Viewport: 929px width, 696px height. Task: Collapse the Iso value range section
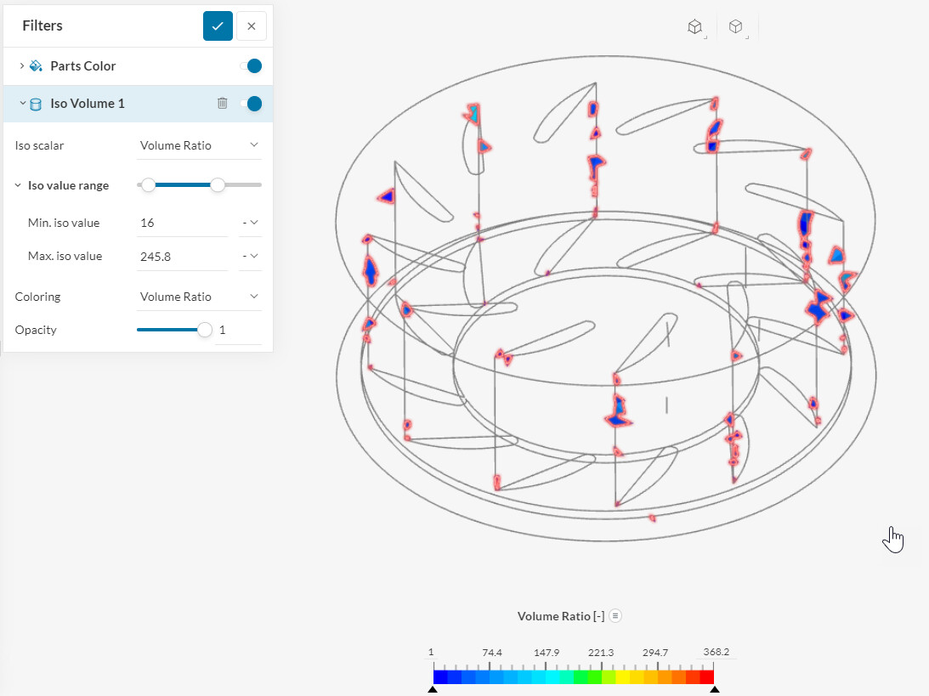[x=19, y=184]
